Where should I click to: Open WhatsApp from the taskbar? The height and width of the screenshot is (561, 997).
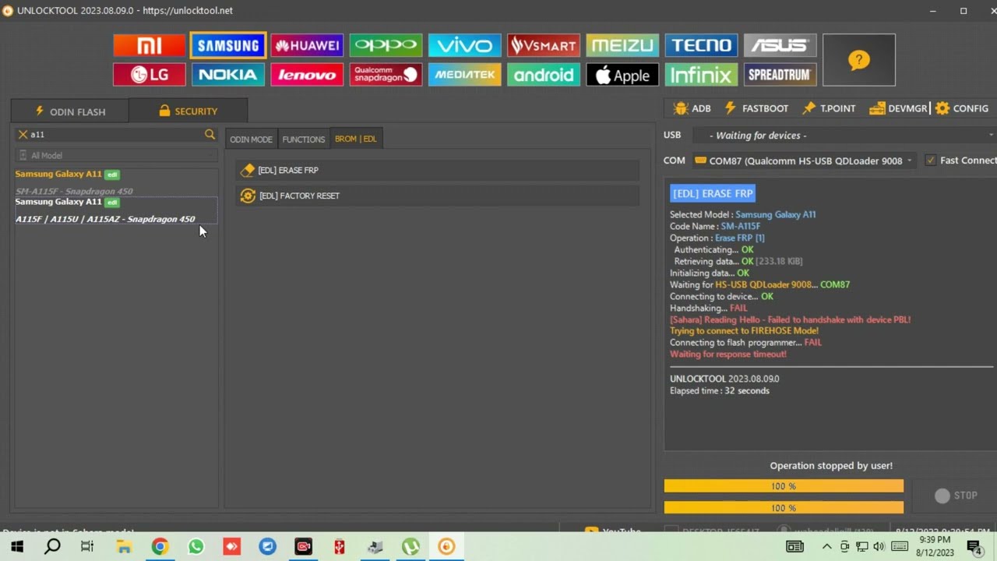(196, 547)
